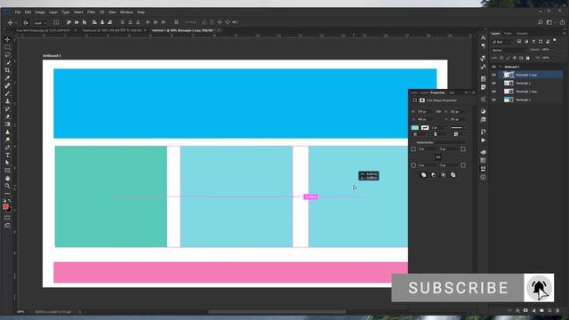This screenshot has width=569, height=320.
Task: Select the Gradient tool
Action: (7, 124)
